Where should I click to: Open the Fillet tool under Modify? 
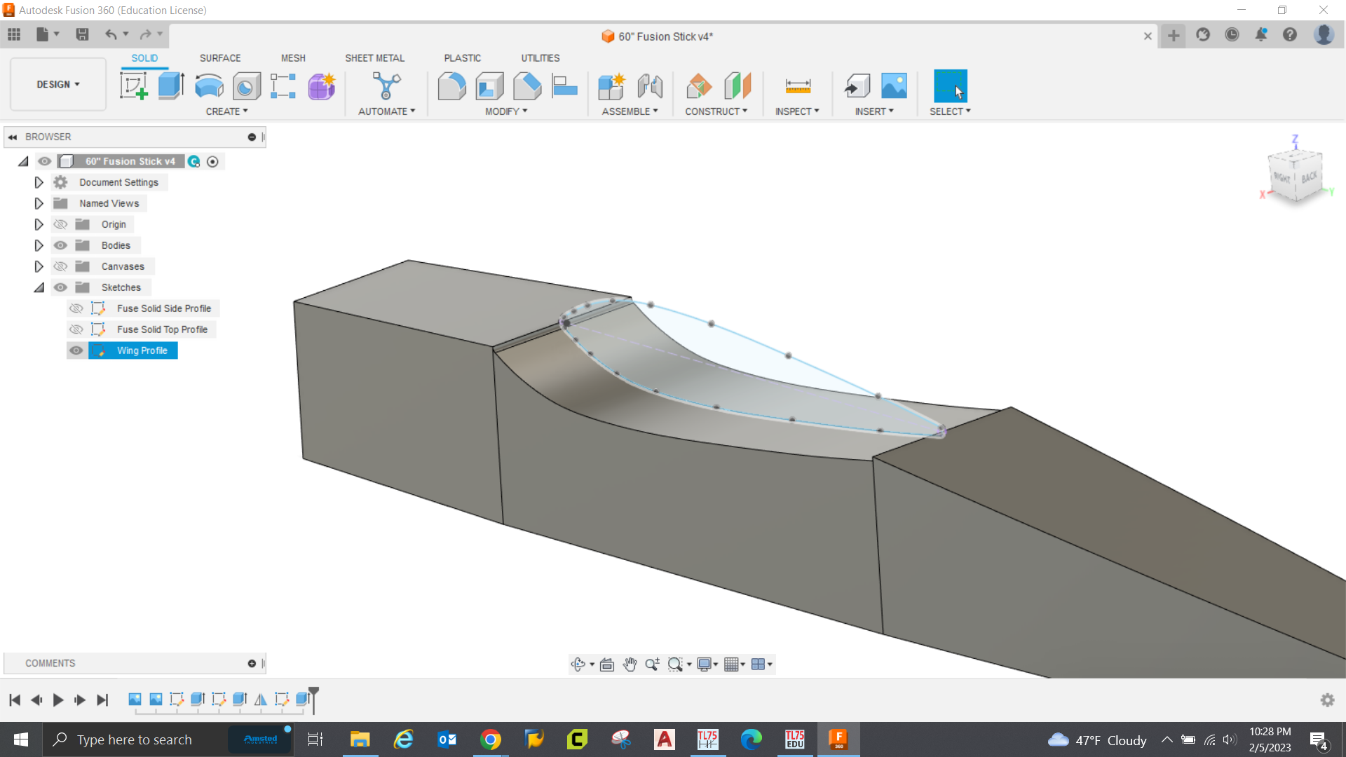tap(452, 86)
